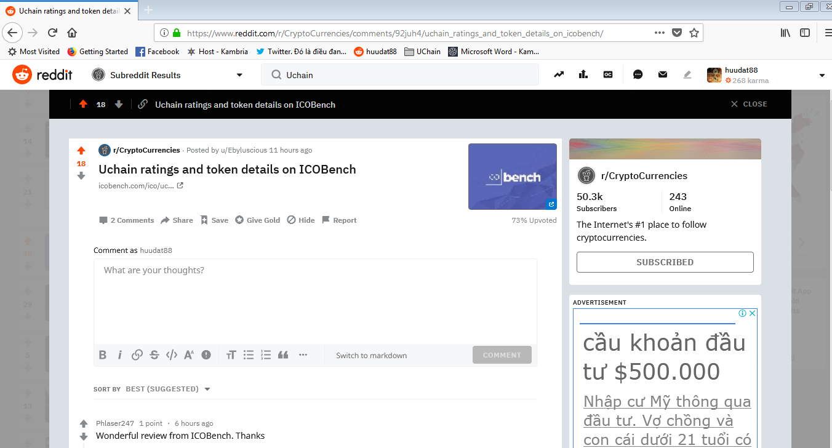Open a new browser tab
This screenshot has width=832, height=448.
tap(148, 10)
